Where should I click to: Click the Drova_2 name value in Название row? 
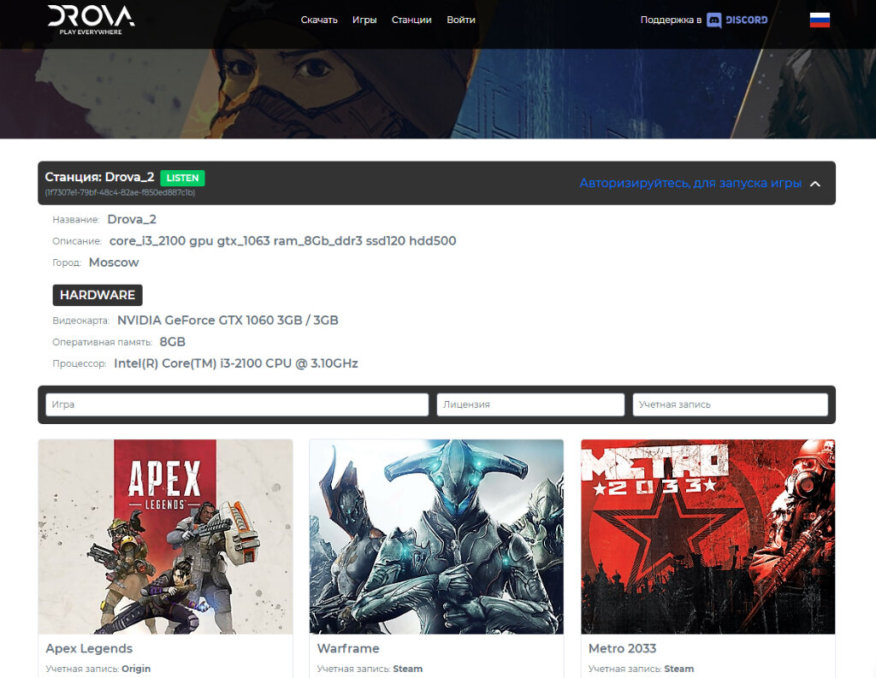point(132,220)
